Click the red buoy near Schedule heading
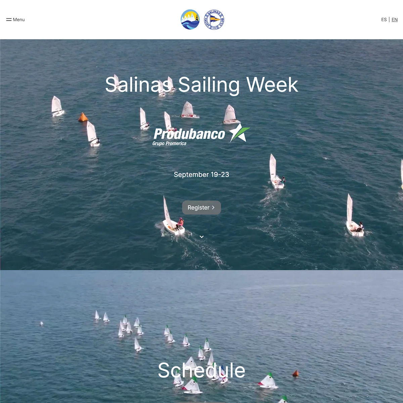 tap(296, 373)
